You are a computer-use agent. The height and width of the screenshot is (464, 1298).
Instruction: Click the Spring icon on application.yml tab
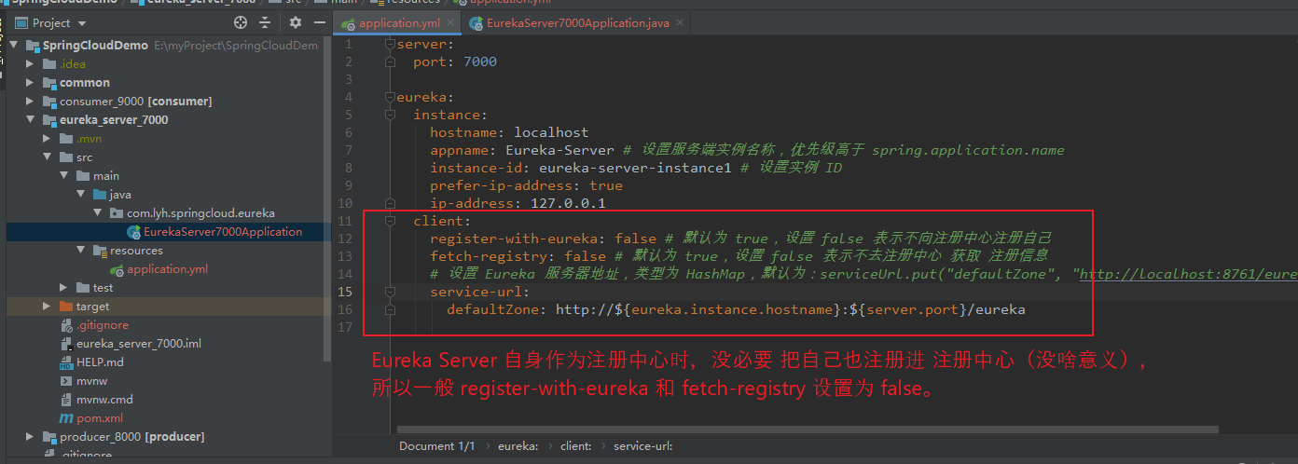pyautogui.click(x=349, y=23)
